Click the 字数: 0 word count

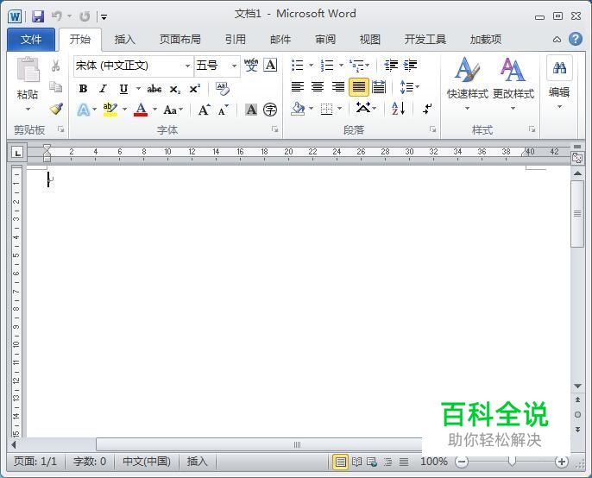click(90, 462)
